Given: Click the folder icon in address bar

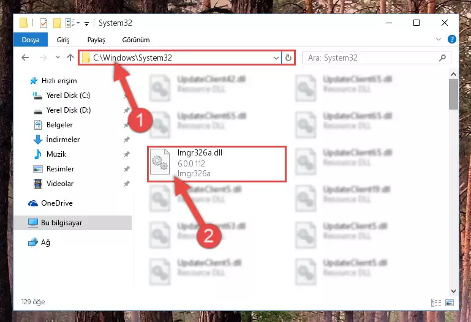Looking at the screenshot, I should (86, 58).
